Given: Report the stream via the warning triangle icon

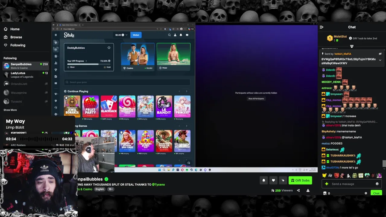Looking at the screenshot, I should [x=308, y=190].
